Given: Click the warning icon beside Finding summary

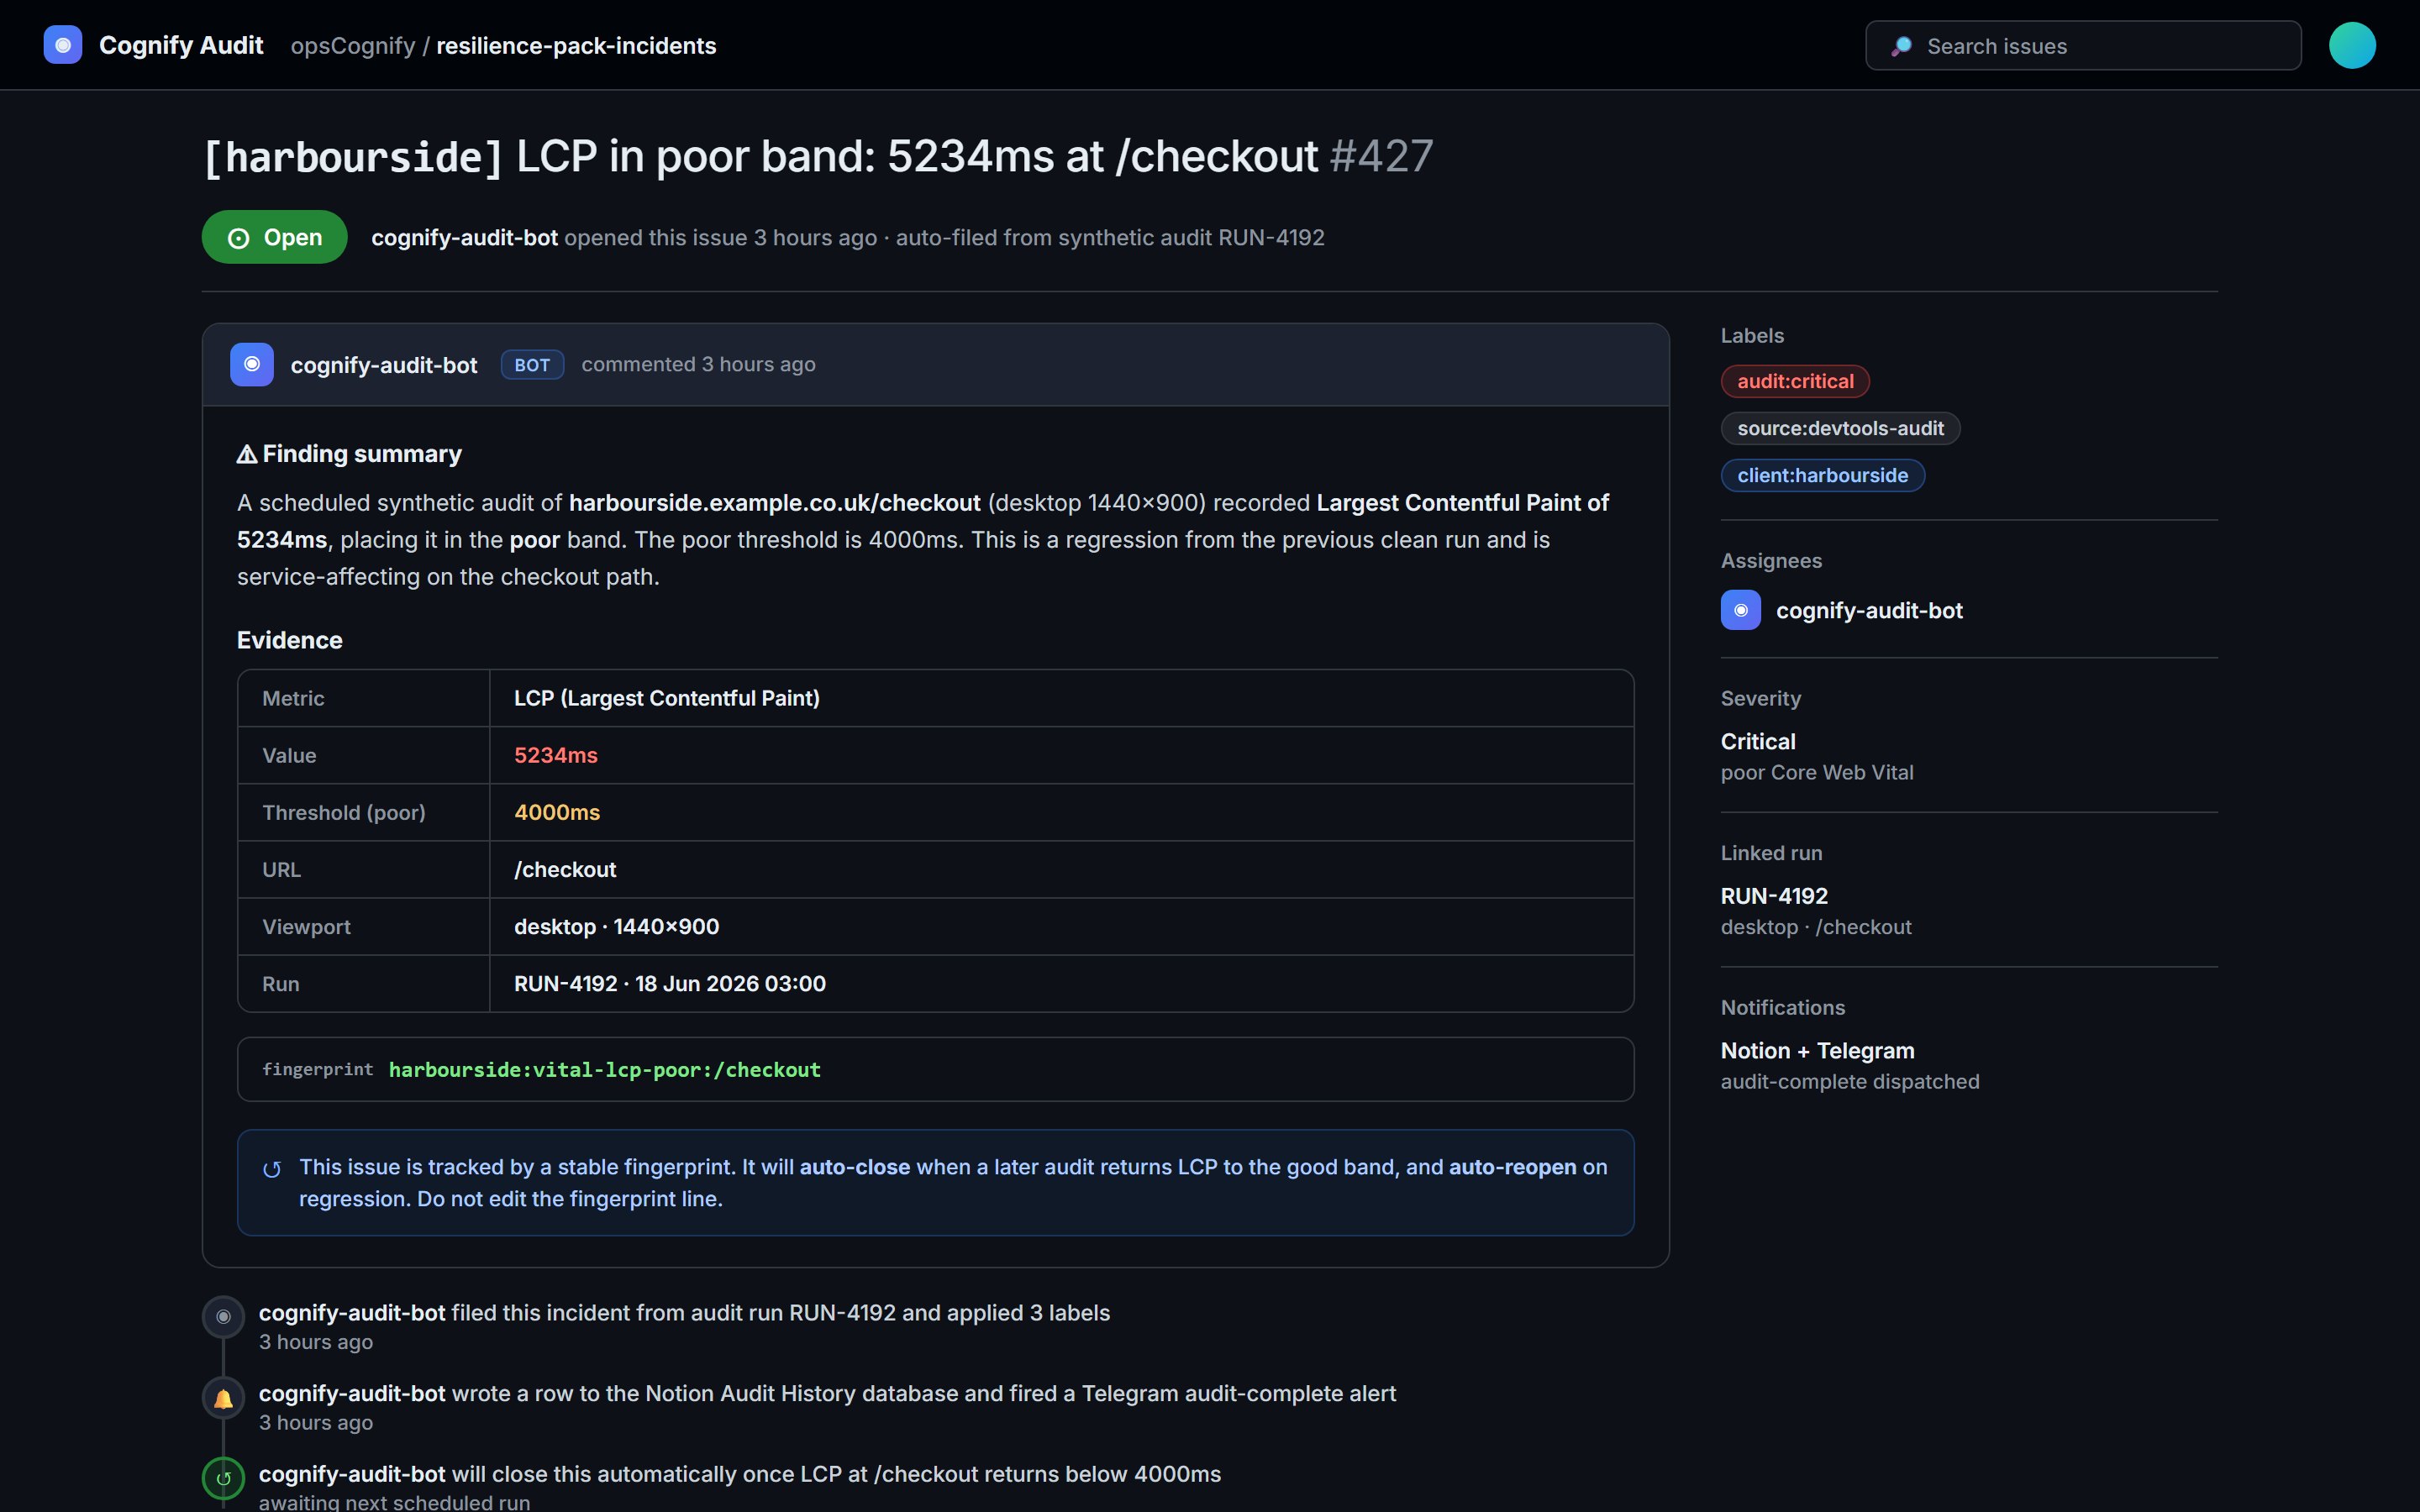Looking at the screenshot, I should coord(247,454).
